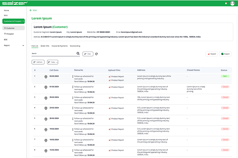Open the Call Date sort filter
The height and width of the screenshot is (158, 238).
38,62
